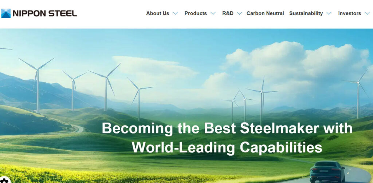
Task: Expand the Sustainability chevron arrow
Action: click(x=329, y=13)
